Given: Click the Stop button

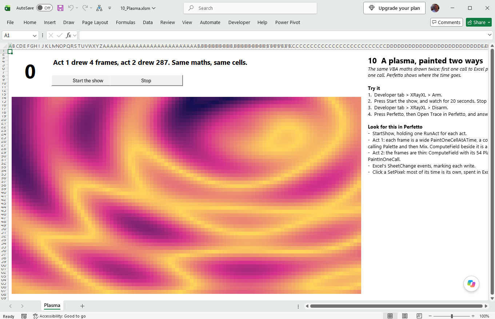Looking at the screenshot, I should click(x=146, y=80).
